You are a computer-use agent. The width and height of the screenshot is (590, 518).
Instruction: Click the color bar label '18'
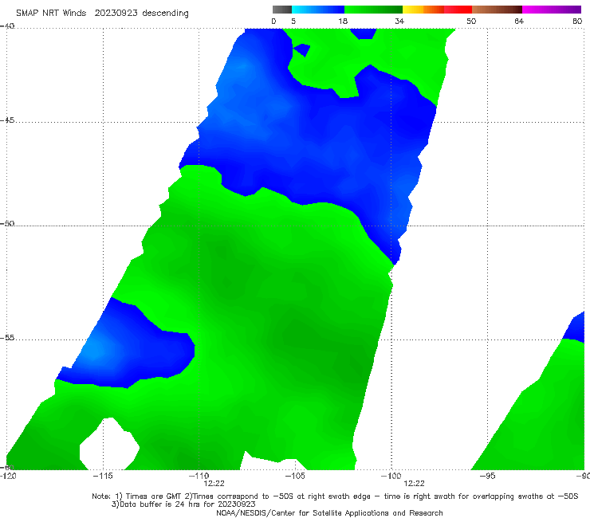343,22
